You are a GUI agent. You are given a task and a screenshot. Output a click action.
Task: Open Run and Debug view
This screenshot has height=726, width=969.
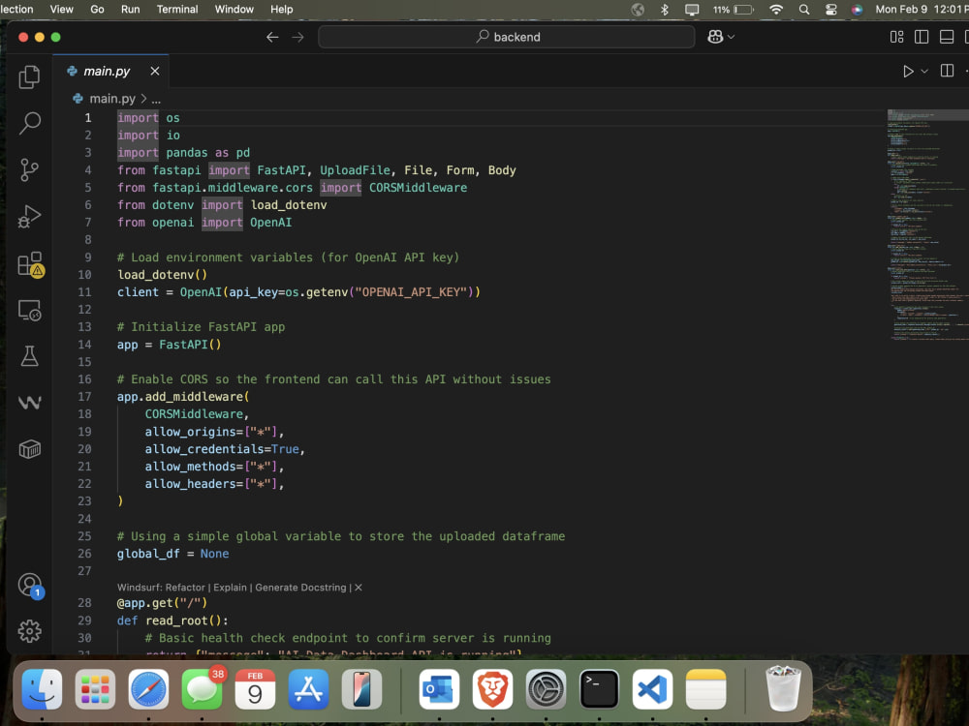click(x=29, y=216)
